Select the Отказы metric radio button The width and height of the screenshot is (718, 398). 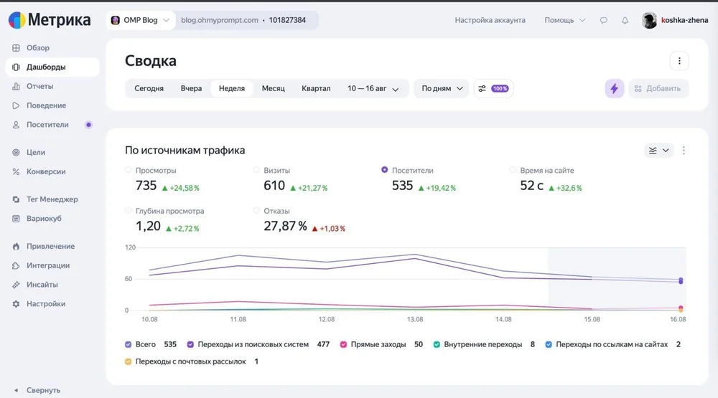[x=256, y=210]
